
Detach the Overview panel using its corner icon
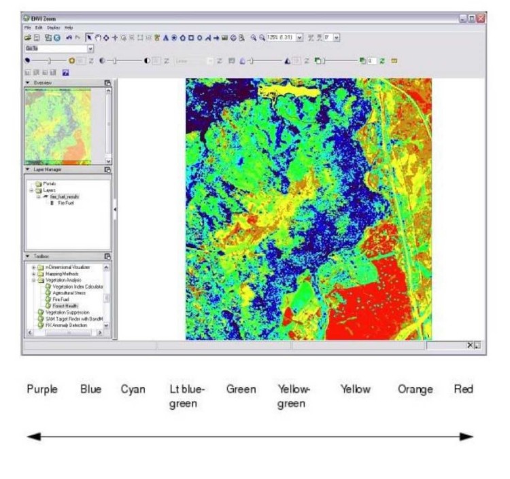click(x=107, y=83)
